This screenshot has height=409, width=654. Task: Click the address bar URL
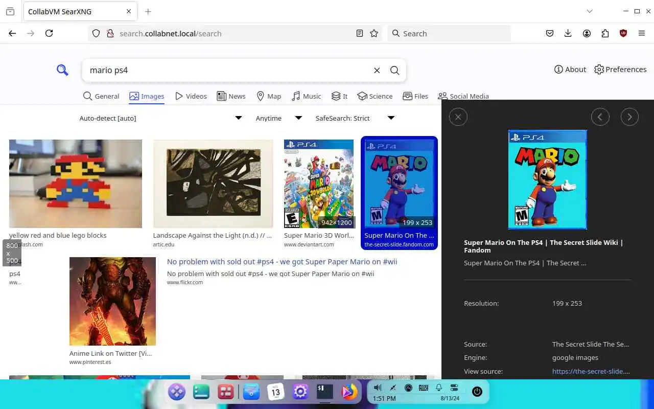171,33
